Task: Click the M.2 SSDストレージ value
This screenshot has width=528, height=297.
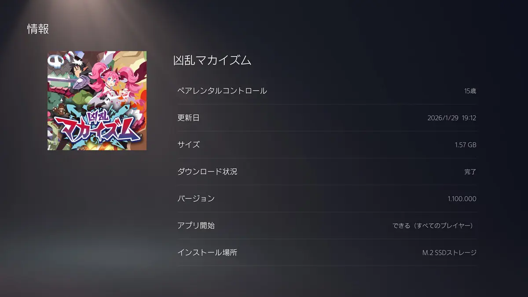Action: click(449, 253)
